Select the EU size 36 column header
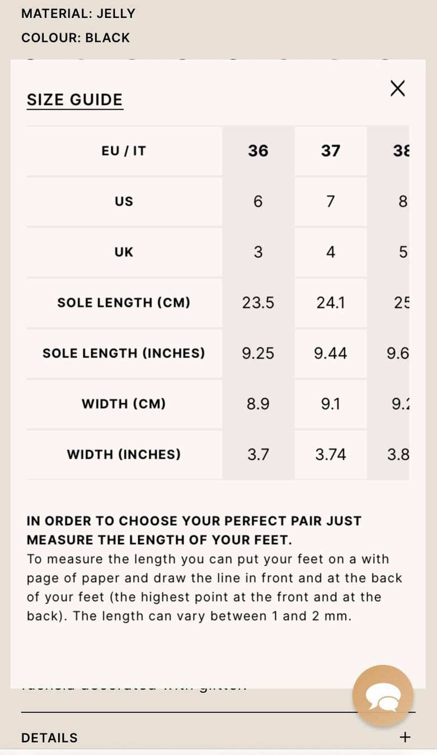 258,150
